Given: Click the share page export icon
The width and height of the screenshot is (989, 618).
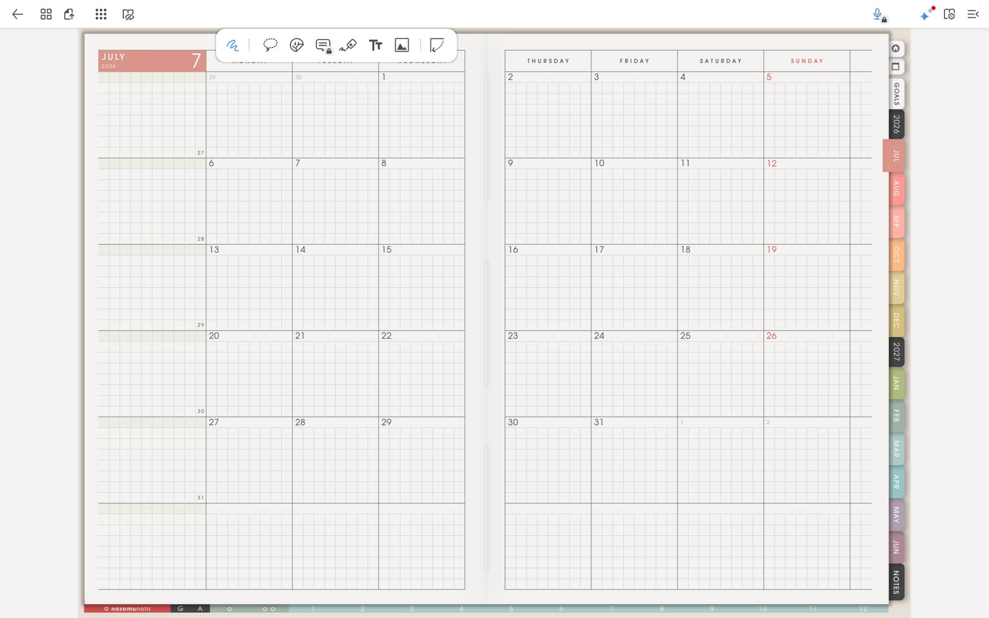Looking at the screenshot, I should (x=69, y=14).
